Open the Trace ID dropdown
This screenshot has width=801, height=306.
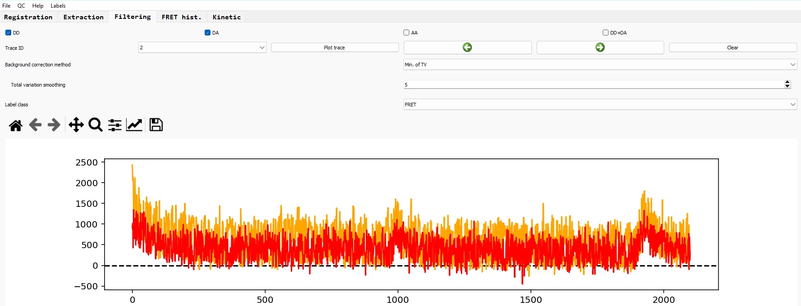click(x=202, y=48)
